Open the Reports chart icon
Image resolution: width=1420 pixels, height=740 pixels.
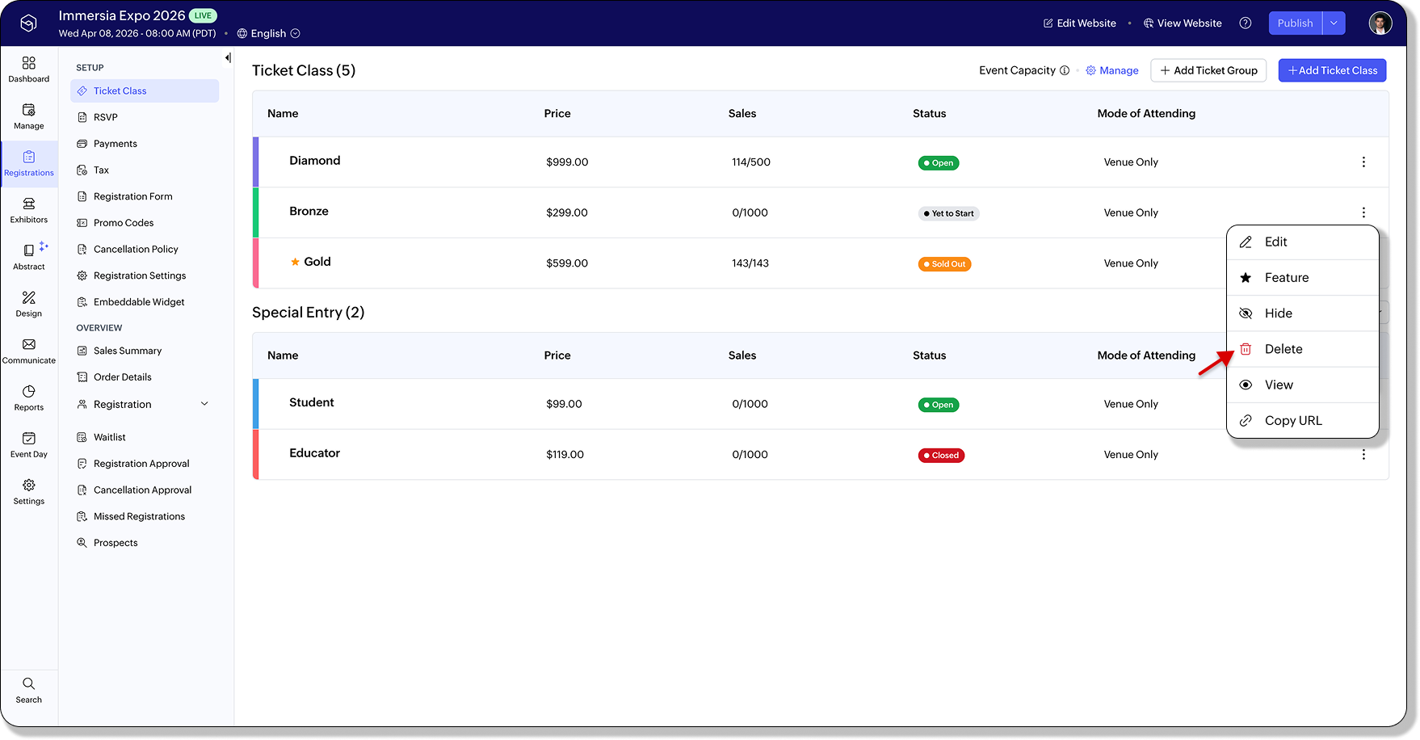click(29, 392)
